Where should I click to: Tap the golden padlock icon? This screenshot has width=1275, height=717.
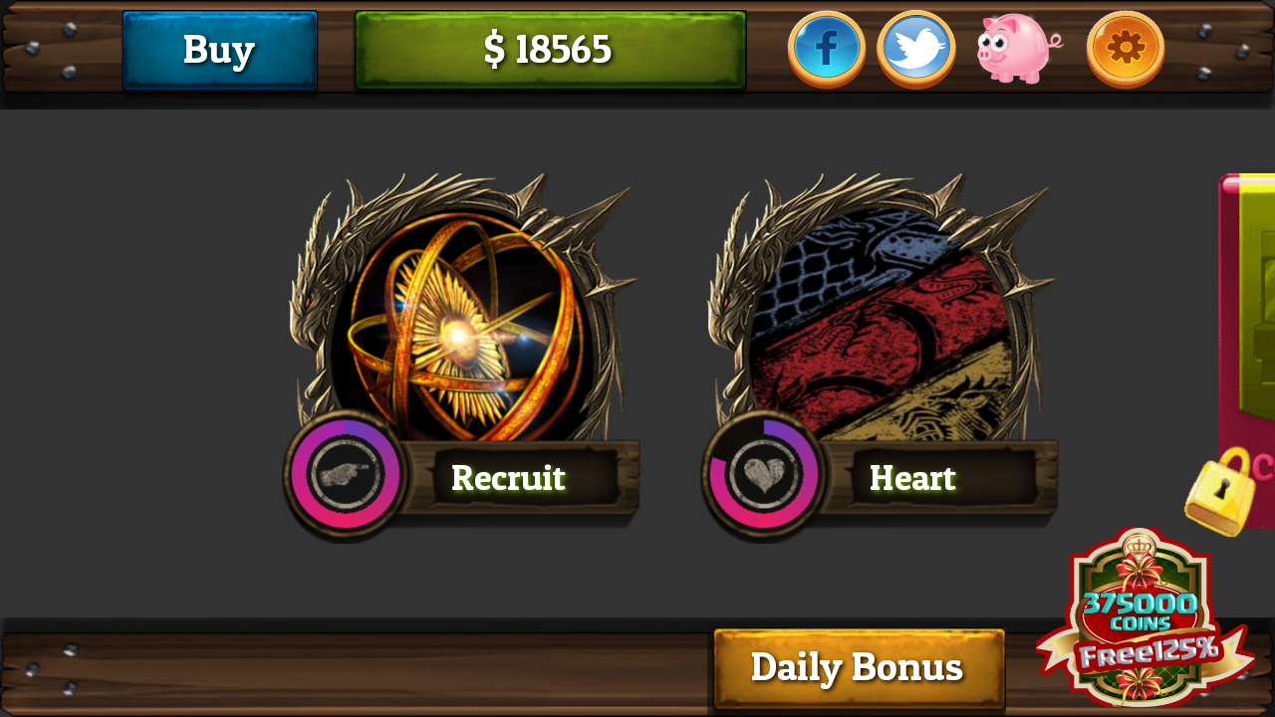point(1219,492)
